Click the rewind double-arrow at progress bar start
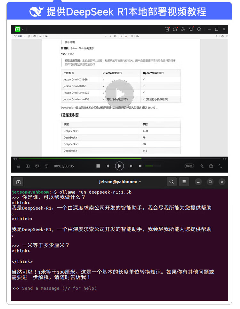 tap(15, 159)
